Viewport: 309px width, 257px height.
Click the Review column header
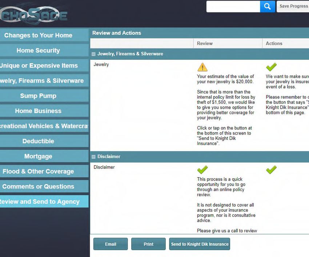(228, 43)
